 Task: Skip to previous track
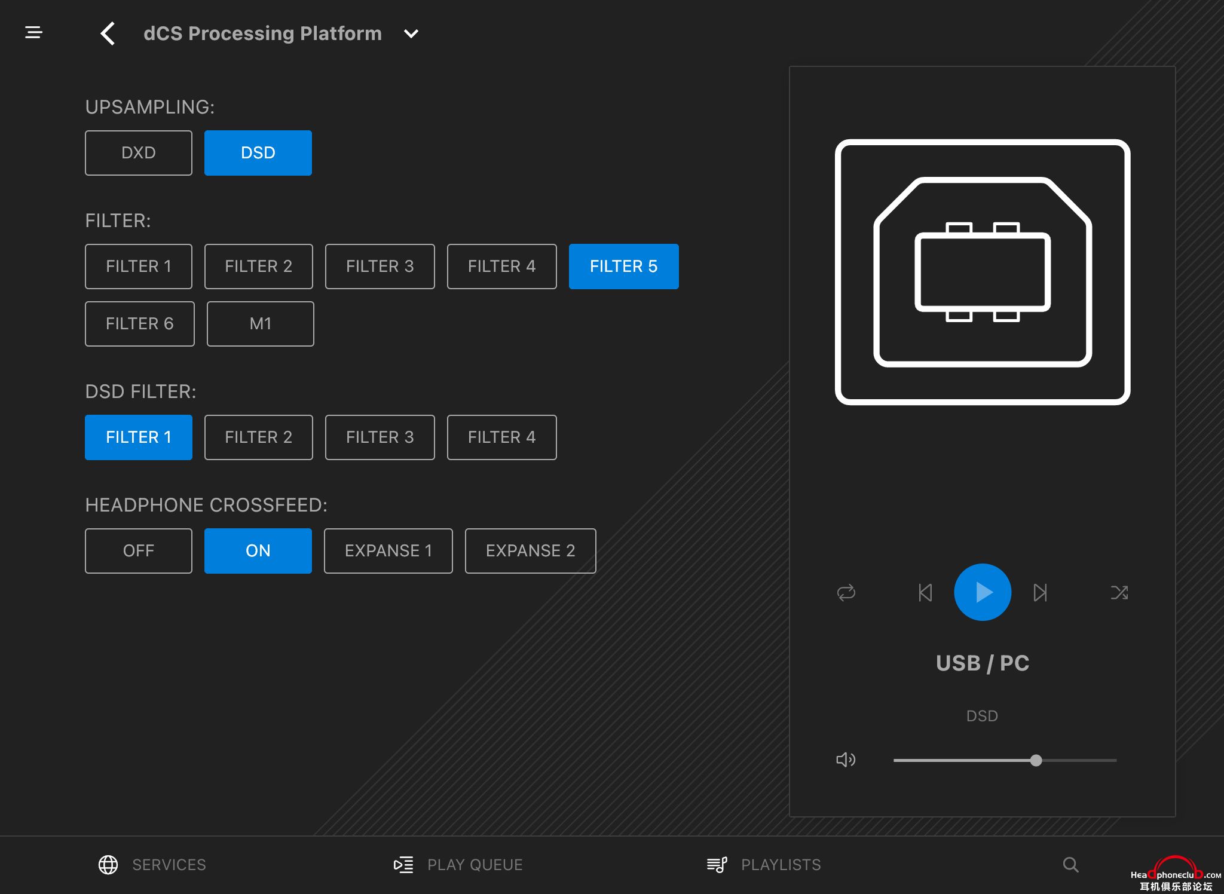(925, 593)
